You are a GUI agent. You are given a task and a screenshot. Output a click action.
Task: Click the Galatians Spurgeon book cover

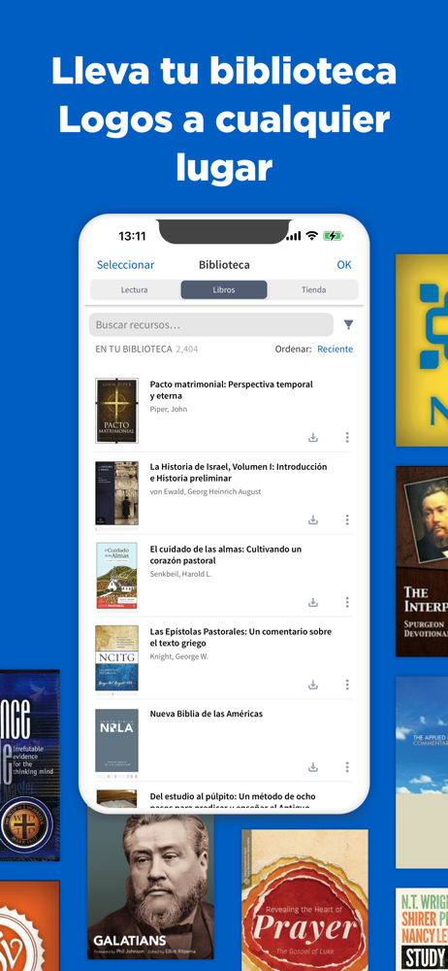(x=150, y=887)
